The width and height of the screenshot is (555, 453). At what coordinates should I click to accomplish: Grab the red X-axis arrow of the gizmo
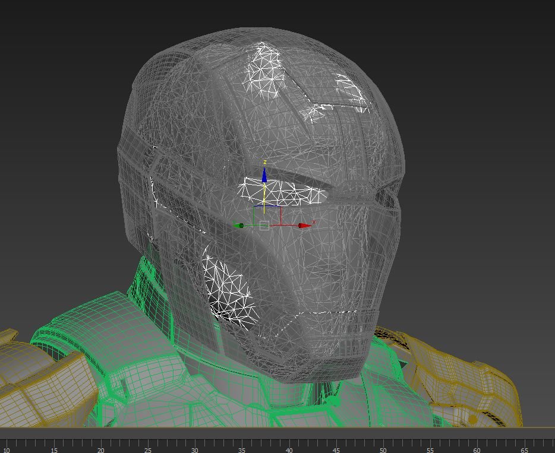click(x=304, y=226)
